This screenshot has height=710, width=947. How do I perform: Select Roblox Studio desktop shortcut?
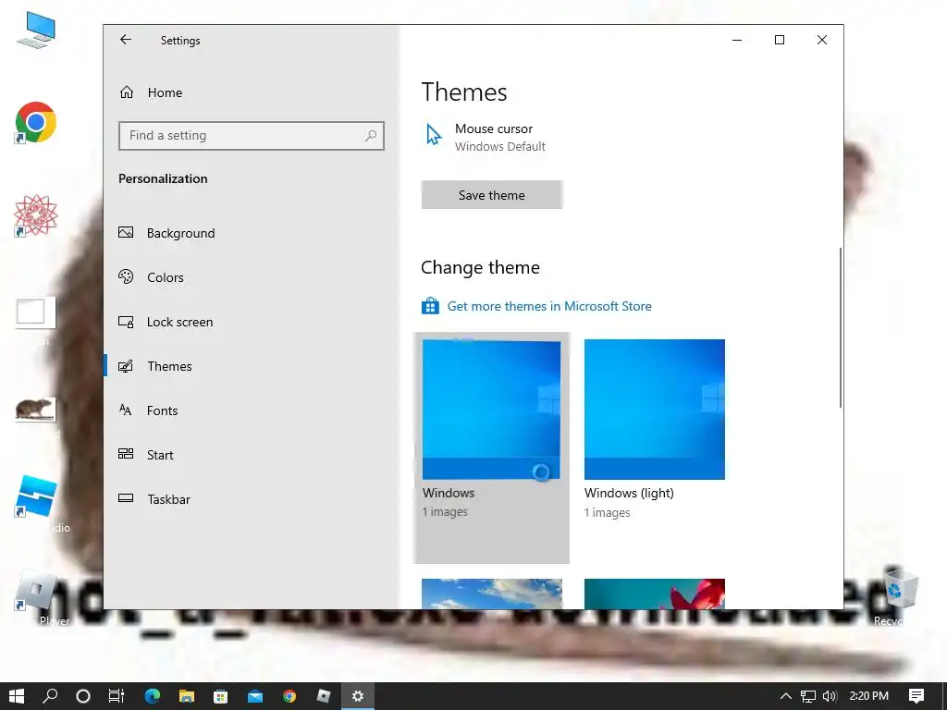coord(36,496)
